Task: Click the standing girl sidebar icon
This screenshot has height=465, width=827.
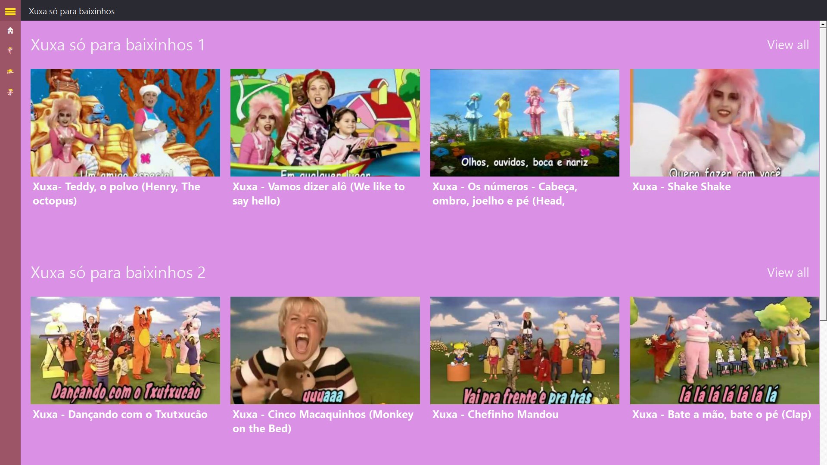Action: [10, 92]
